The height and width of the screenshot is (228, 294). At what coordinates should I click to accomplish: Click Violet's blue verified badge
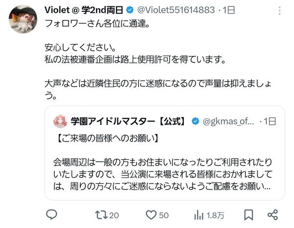tap(130, 10)
